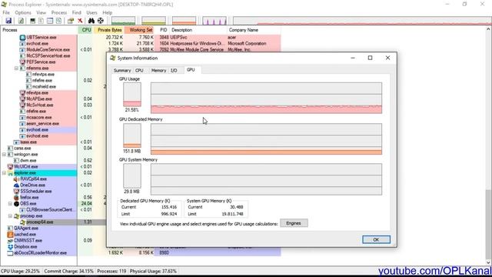Viewport: 492px width, 277px height.
Task: Open the Process menu
Action: [59, 12]
